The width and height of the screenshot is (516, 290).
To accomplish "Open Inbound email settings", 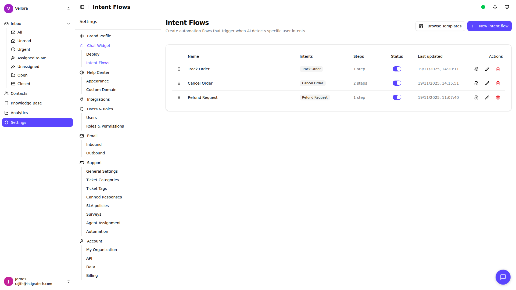I will coord(94,144).
